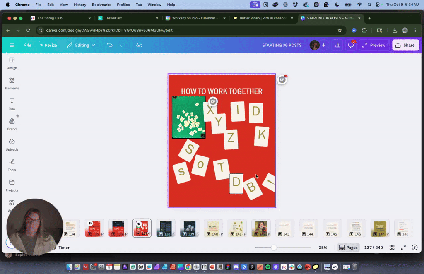Select the letter K tile on canvas
The height and width of the screenshot is (274, 424).
(x=262, y=136)
